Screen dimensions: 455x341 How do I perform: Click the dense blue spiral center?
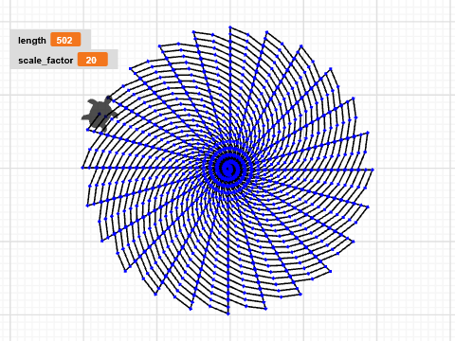229,169
